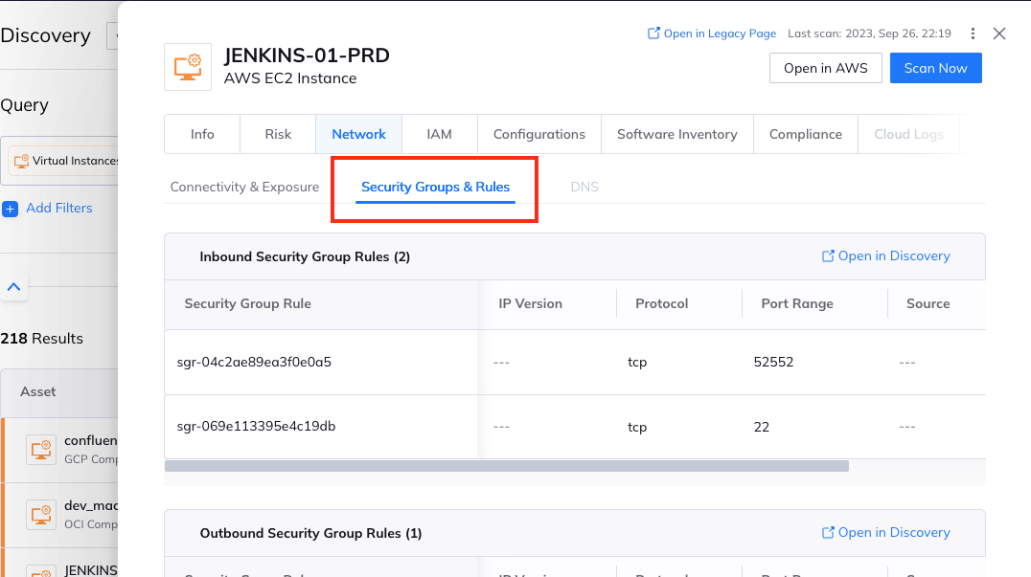Switch to the Compliance tab
Screen dimensions: 1031x577
[x=806, y=134]
